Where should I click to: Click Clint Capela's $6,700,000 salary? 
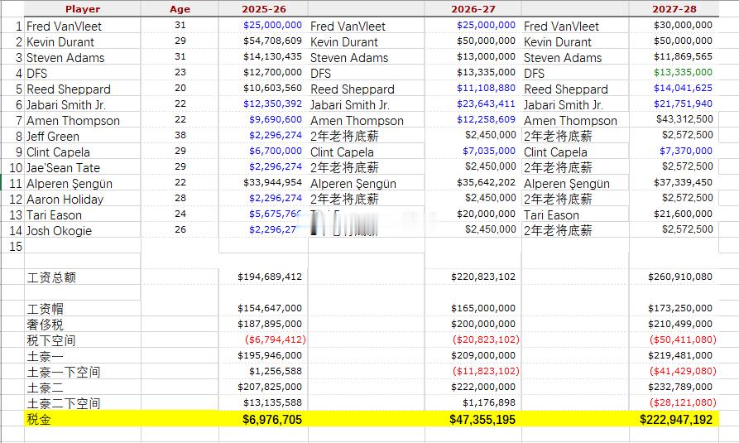276,151
